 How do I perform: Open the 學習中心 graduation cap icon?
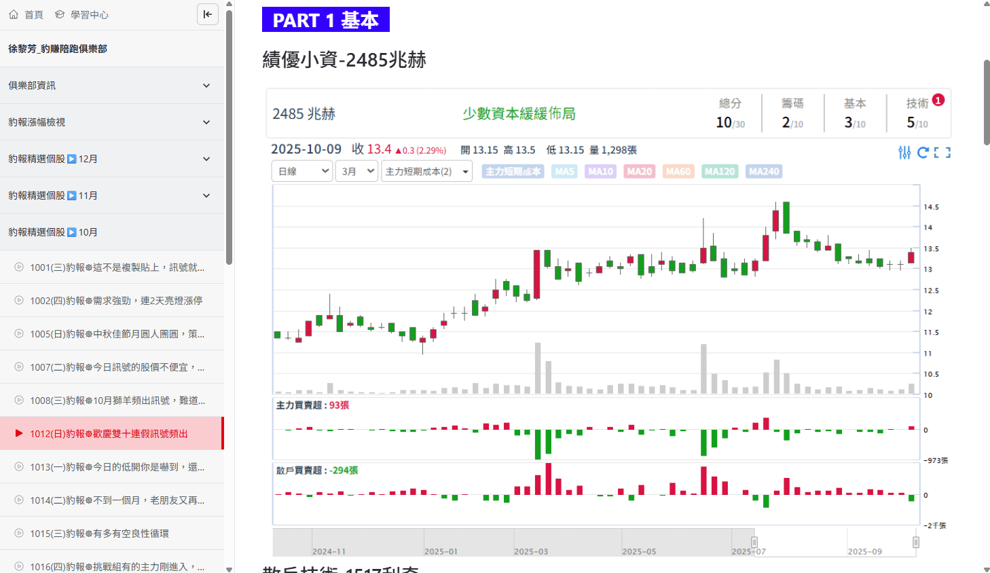coord(60,14)
